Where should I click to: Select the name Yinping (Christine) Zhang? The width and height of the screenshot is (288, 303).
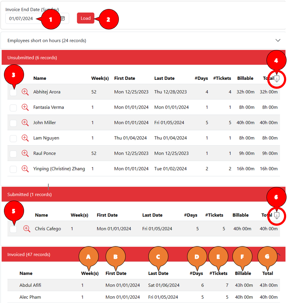[x=59, y=169]
